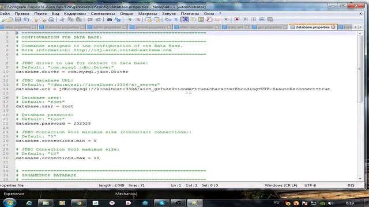Click the Close All documents toolbar icon
Screen dimensions: 369x207
(x=43, y=20)
